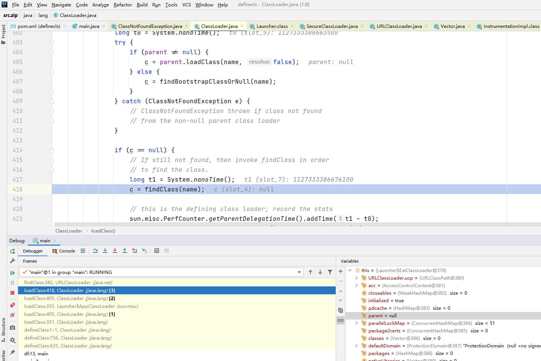
Task: Collapse the 'this' variable node
Action: point(350,270)
